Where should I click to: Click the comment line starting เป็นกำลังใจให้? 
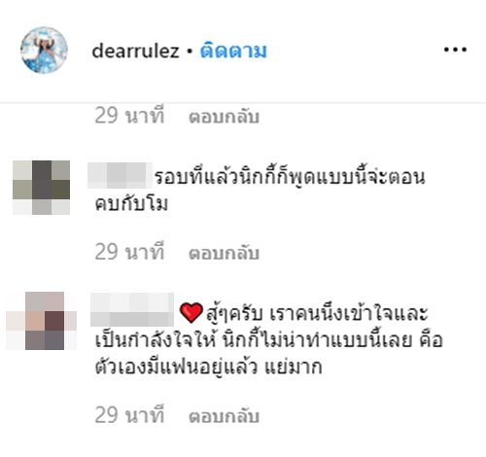(269, 340)
